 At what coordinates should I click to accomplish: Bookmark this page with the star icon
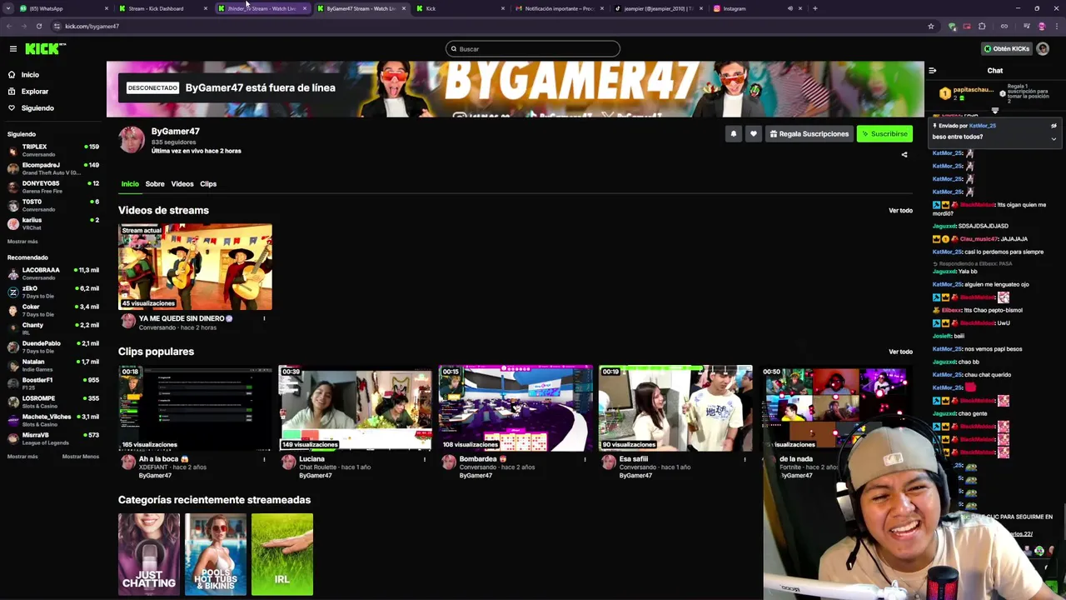[x=931, y=26]
